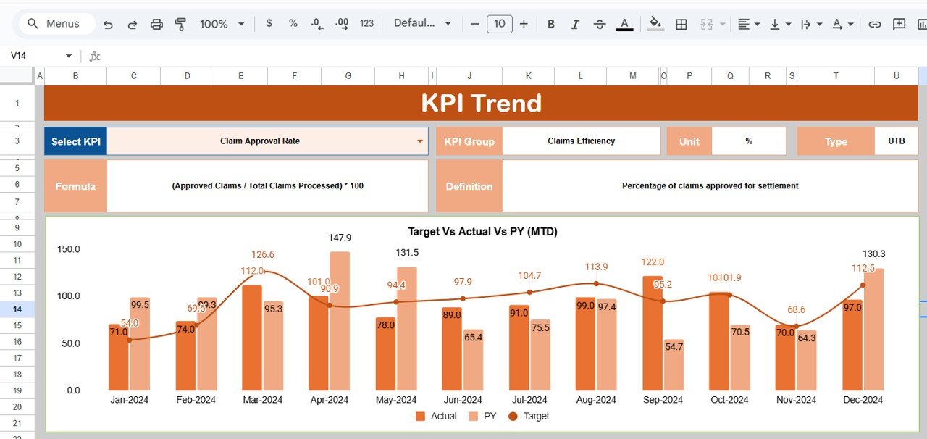The width and height of the screenshot is (927, 439).
Task: Open the Menus search box
Action: (56, 23)
